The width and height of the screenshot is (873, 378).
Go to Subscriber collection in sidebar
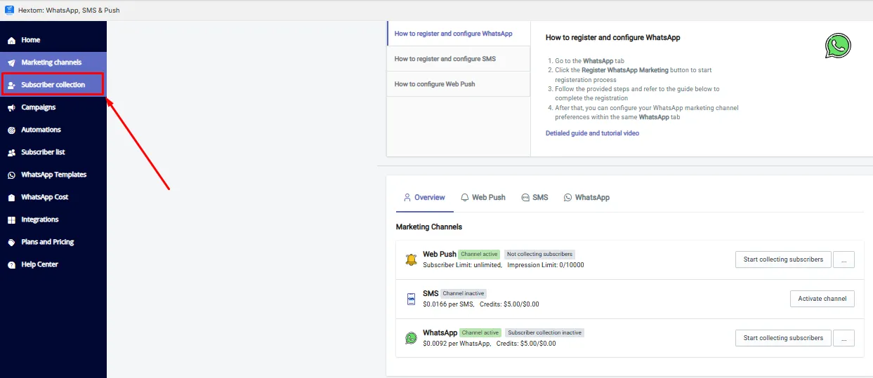(x=53, y=85)
